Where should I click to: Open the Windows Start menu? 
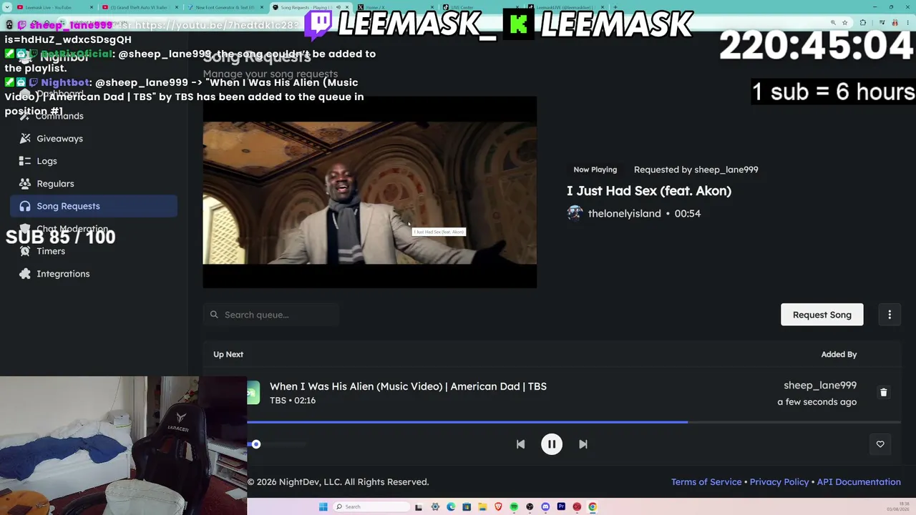(323, 507)
